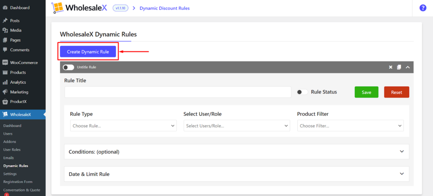Open the Settings submenu item
The image size is (433, 196).
click(x=10, y=174)
